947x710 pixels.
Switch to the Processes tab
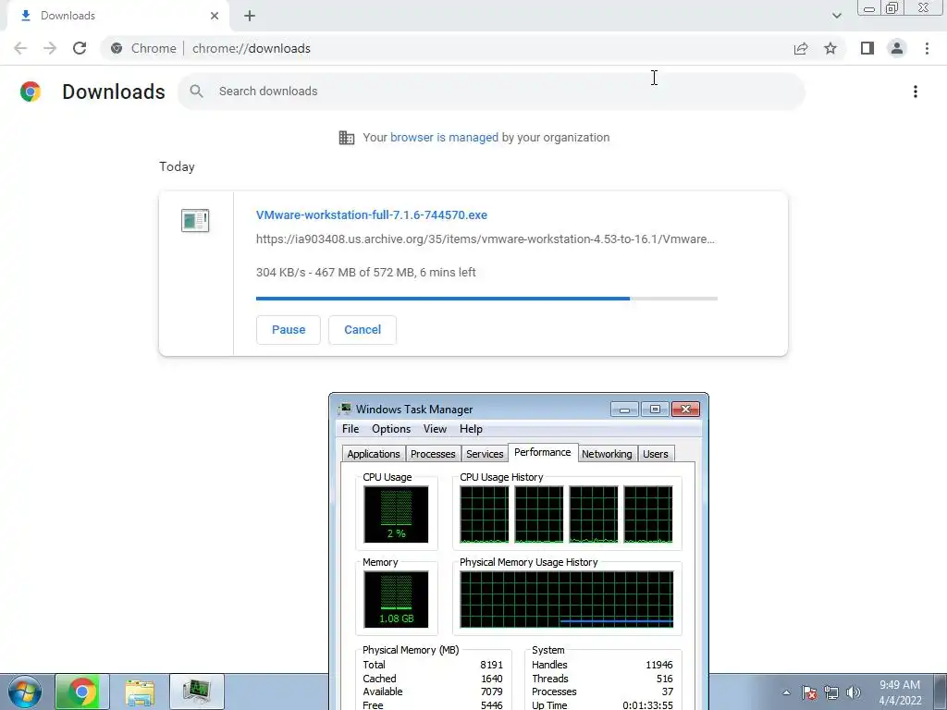pyautogui.click(x=433, y=454)
